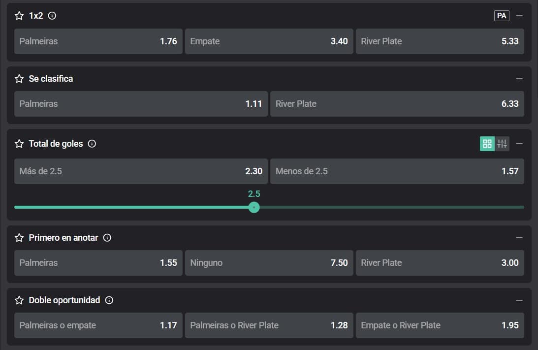Bet on Palmeiras to win at 1.76

pyautogui.click(x=98, y=41)
